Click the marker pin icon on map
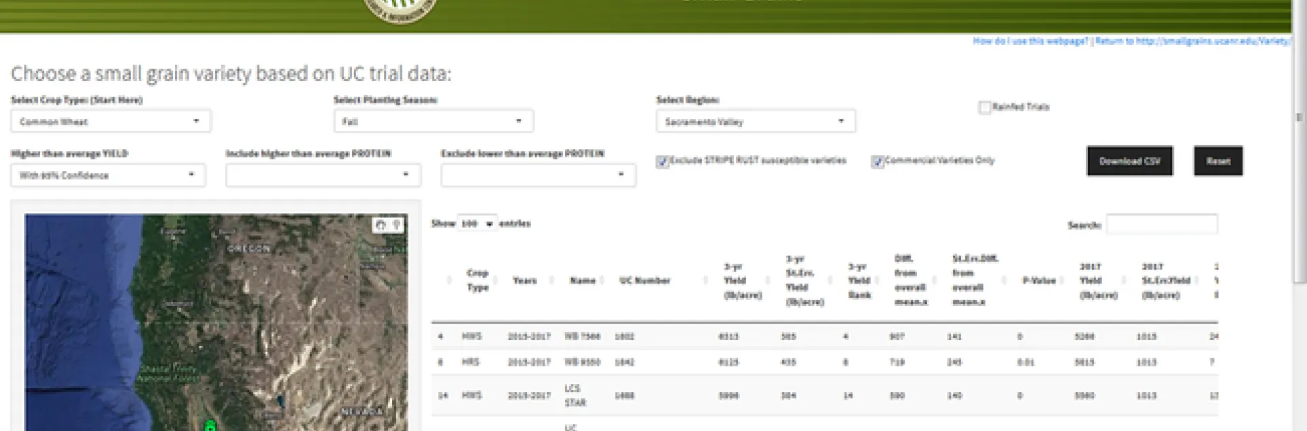The height and width of the screenshot is (431, 1307). [397, 225]
